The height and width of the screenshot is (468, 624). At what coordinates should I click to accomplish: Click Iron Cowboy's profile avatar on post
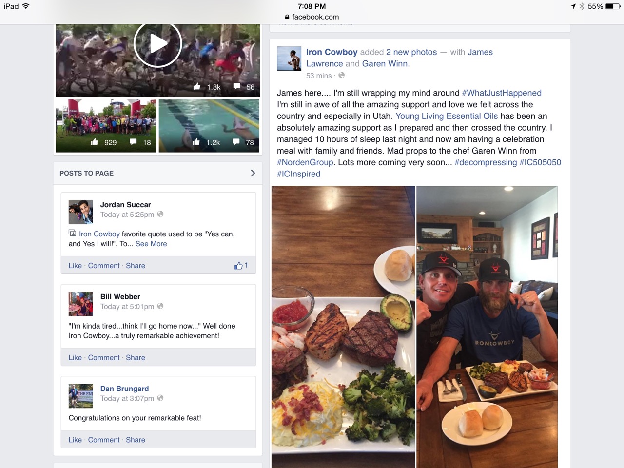point(289,59)
